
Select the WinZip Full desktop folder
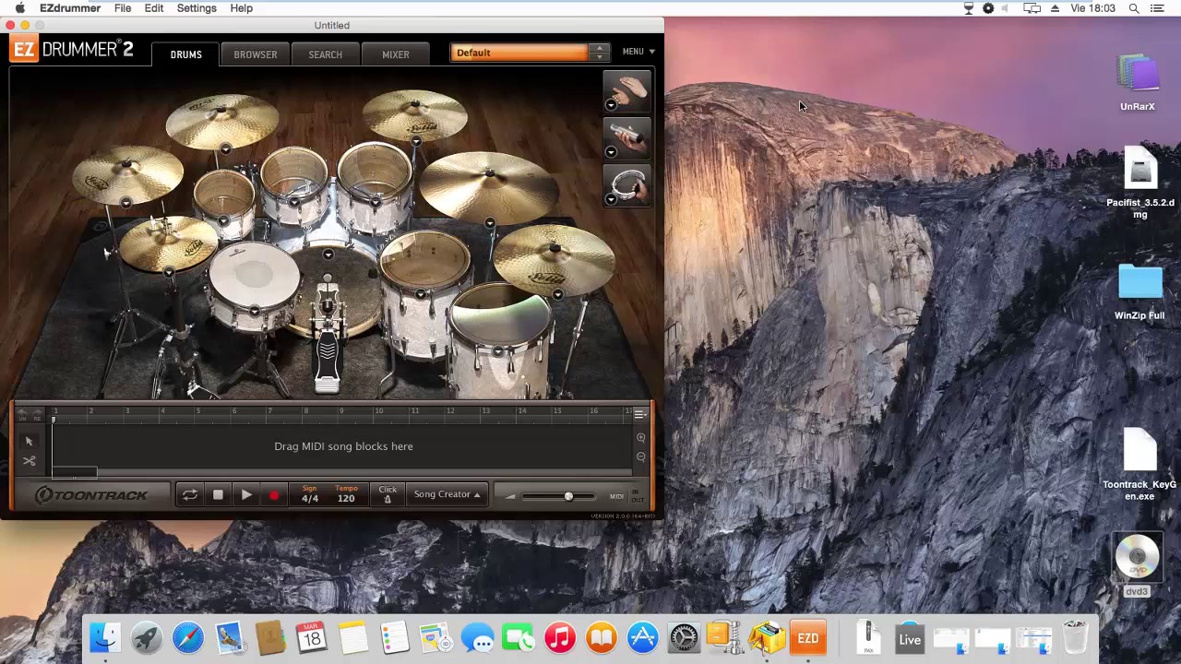[1139, 291]
